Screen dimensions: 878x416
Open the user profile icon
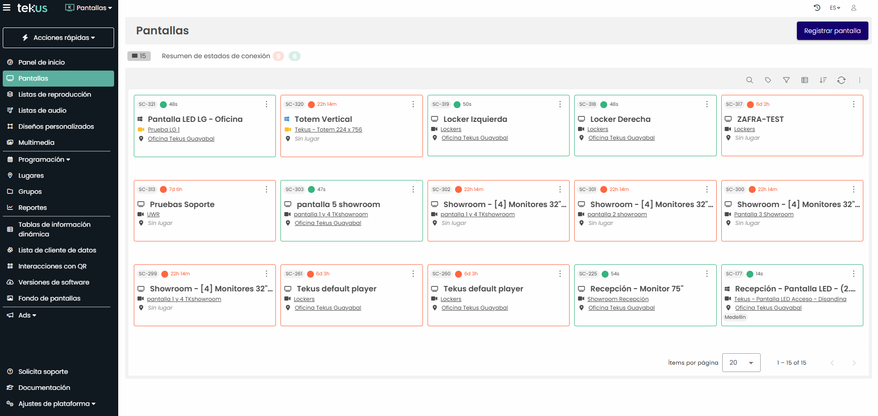coord(854,8)
